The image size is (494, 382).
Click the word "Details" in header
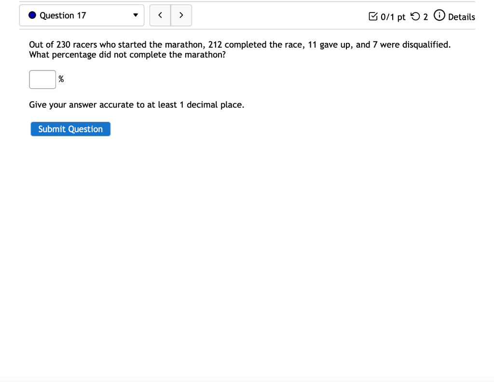point(462,17)
